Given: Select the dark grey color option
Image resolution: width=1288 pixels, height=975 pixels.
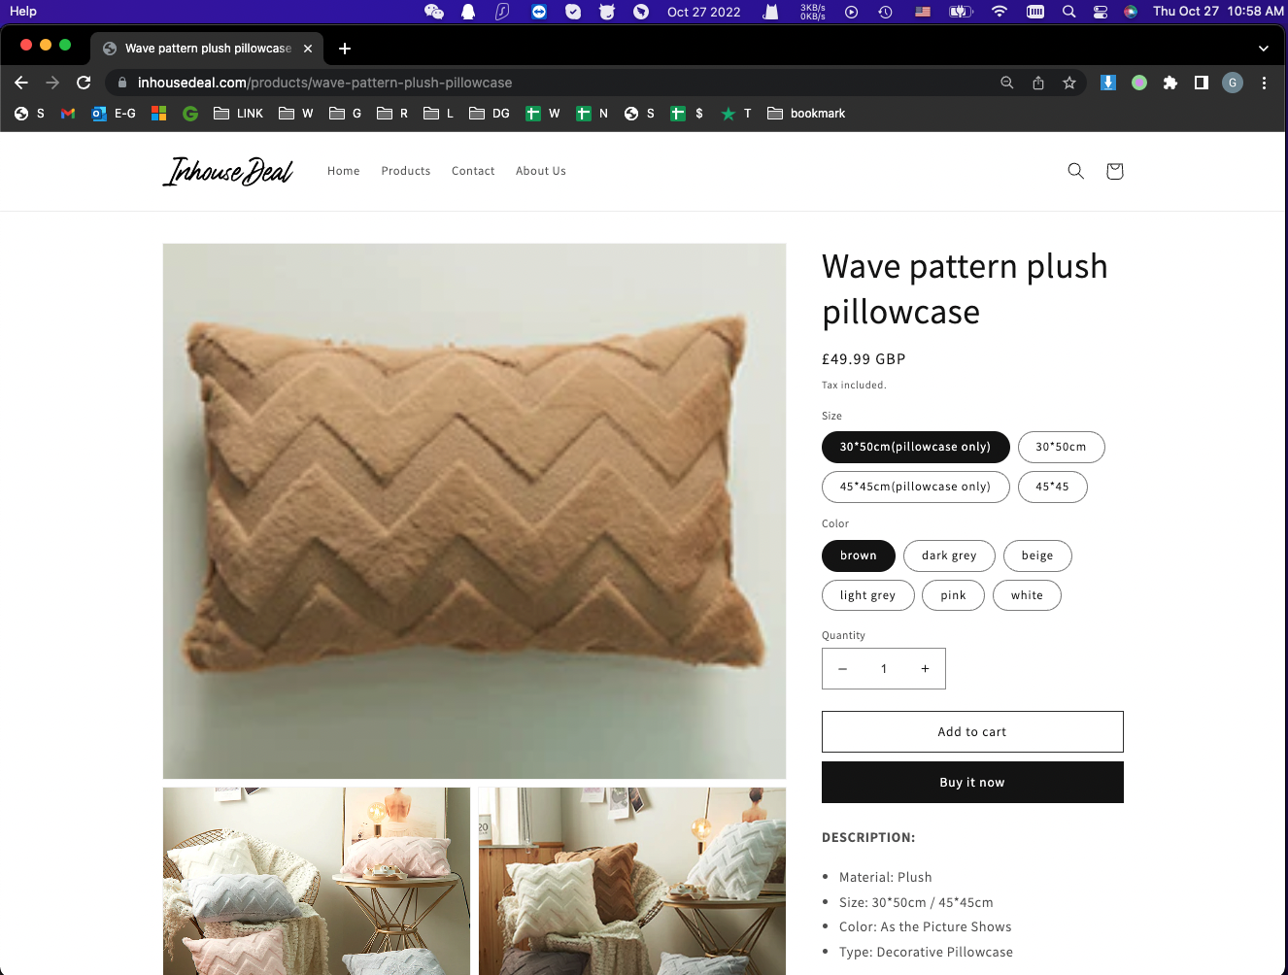Looking at the screenshot, I should 949,555.
